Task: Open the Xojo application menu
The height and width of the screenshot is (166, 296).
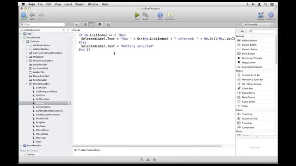Action: [31, 4]
